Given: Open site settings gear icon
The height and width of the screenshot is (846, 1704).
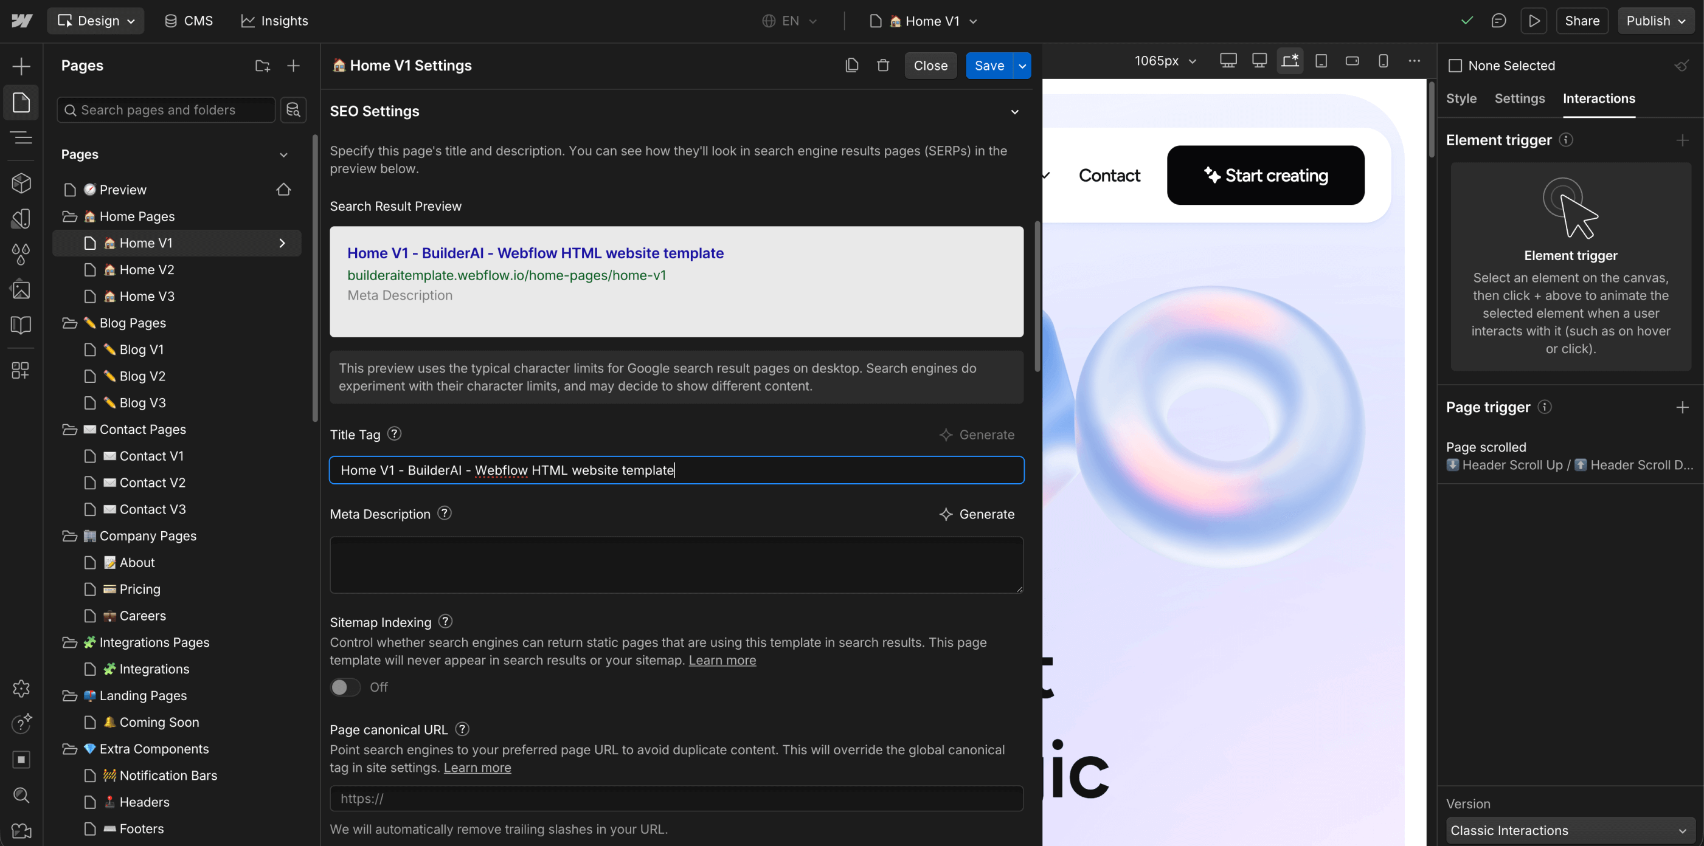Looking at the screenshot, I should (21, 689).
